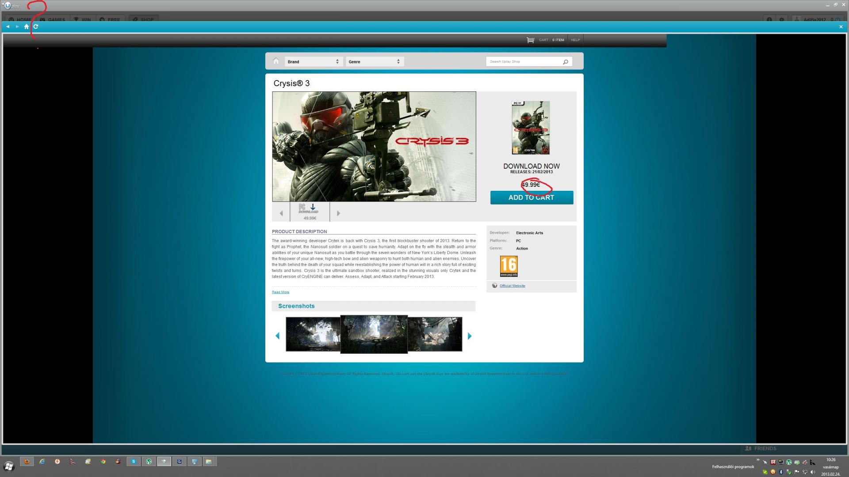
Task: Click the Crysis® 3 product title
Action: tap(291, 83)
